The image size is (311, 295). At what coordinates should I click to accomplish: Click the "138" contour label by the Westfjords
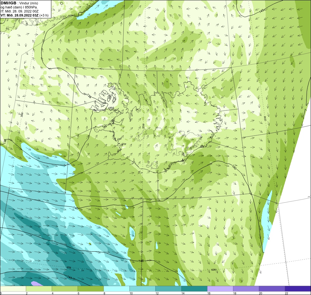tap(89, 96)
